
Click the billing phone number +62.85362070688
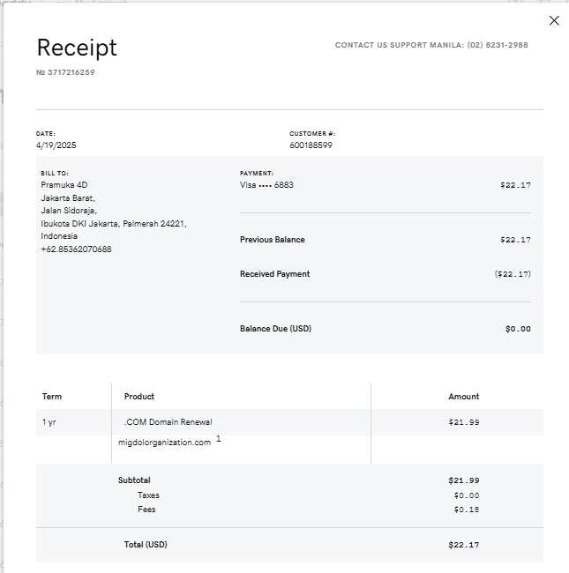pyautogui.click(x=76, y=249)
